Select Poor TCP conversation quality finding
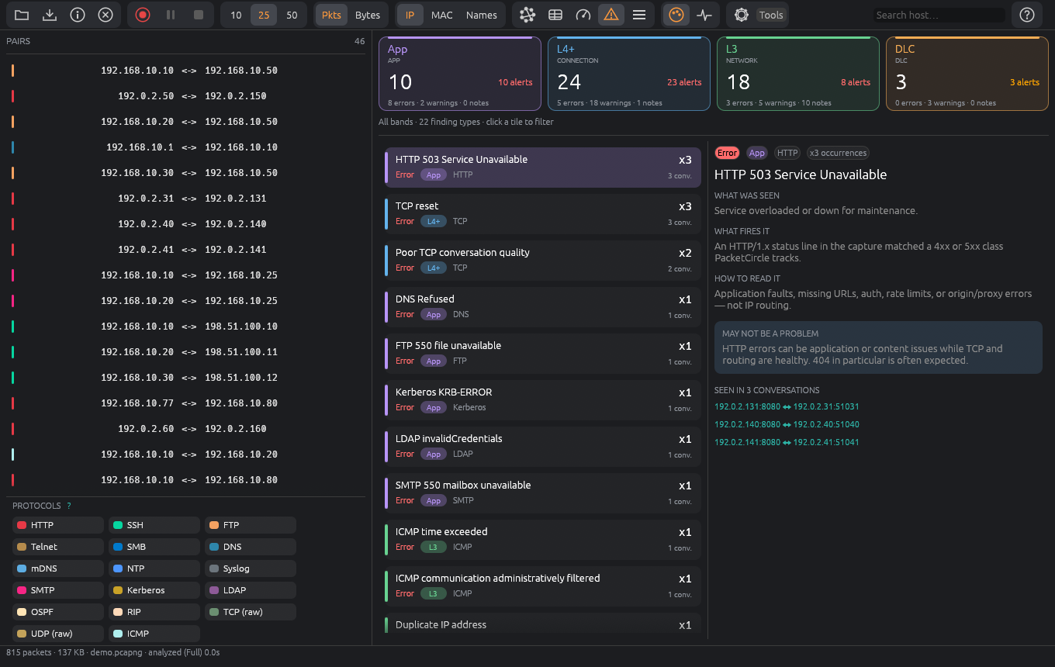Screen dimensions: 1055x667 tap(543, 260)
